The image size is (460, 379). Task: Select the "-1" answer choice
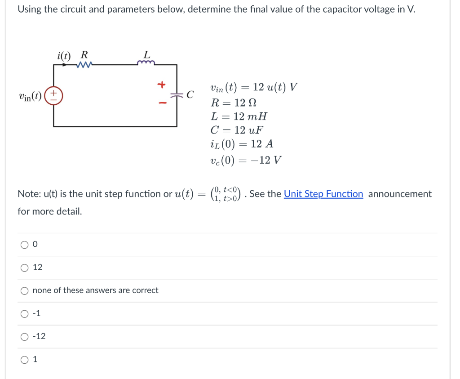25,313
